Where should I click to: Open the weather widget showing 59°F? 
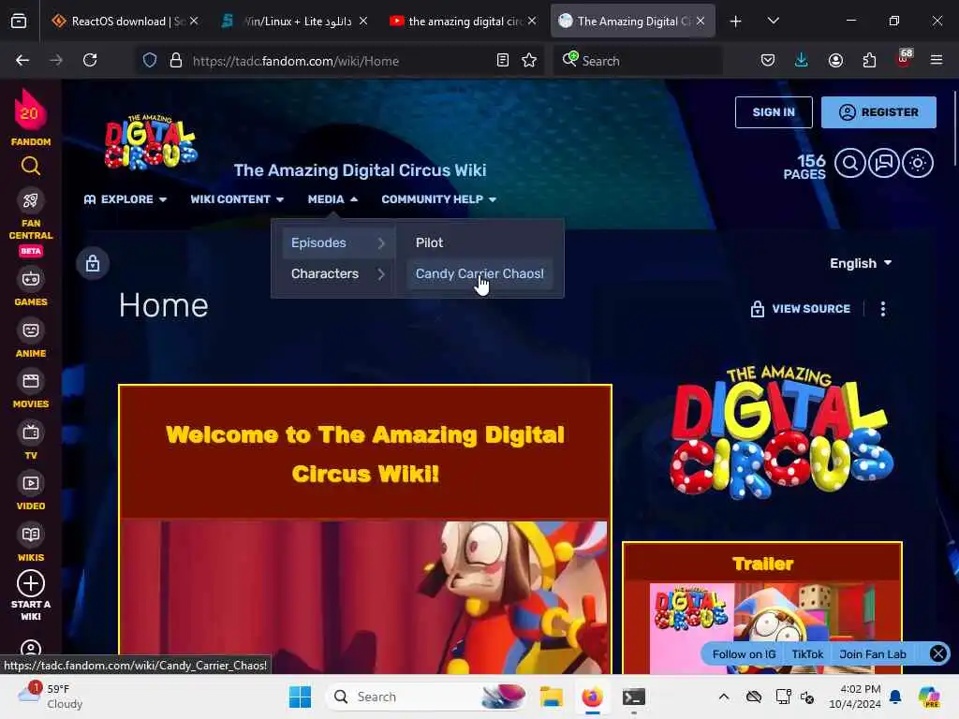pyautogui.click(x=51, y=696)
